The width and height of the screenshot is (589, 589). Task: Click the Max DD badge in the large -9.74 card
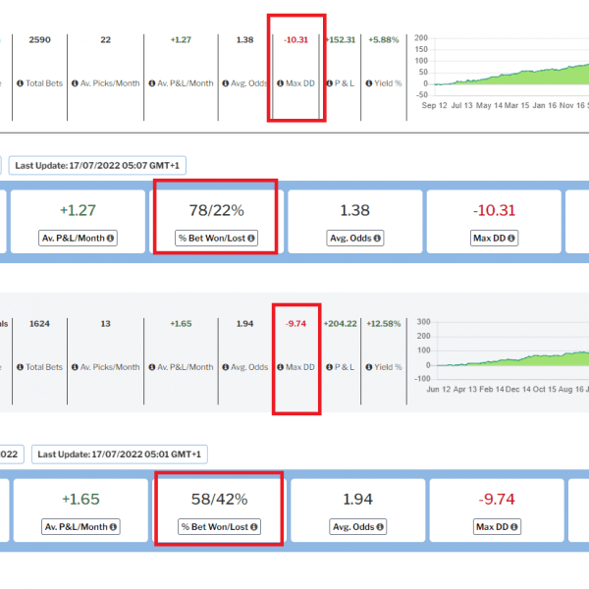pos(497,526)
